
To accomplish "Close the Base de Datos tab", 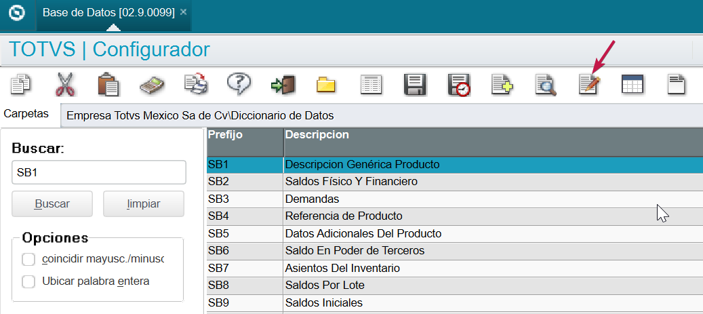I will [183, 12].
